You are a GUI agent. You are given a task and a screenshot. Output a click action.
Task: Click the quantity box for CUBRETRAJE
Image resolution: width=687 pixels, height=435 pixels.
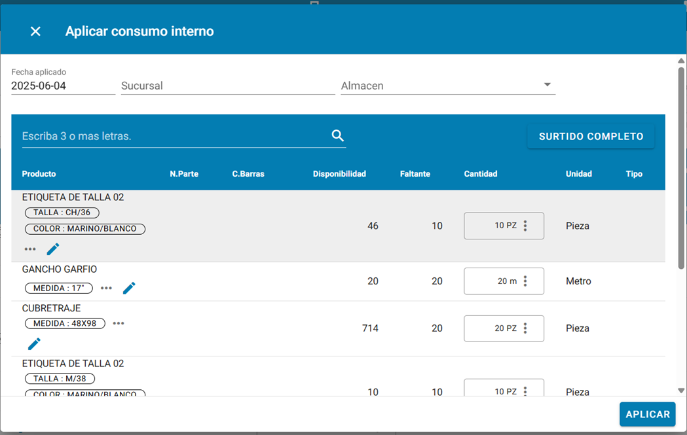(x=504, y=328)
